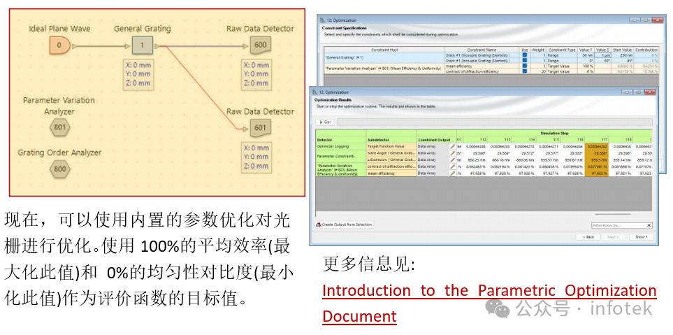
Task: Click the Combined Output column header
Action: click(x=437, y=140)
